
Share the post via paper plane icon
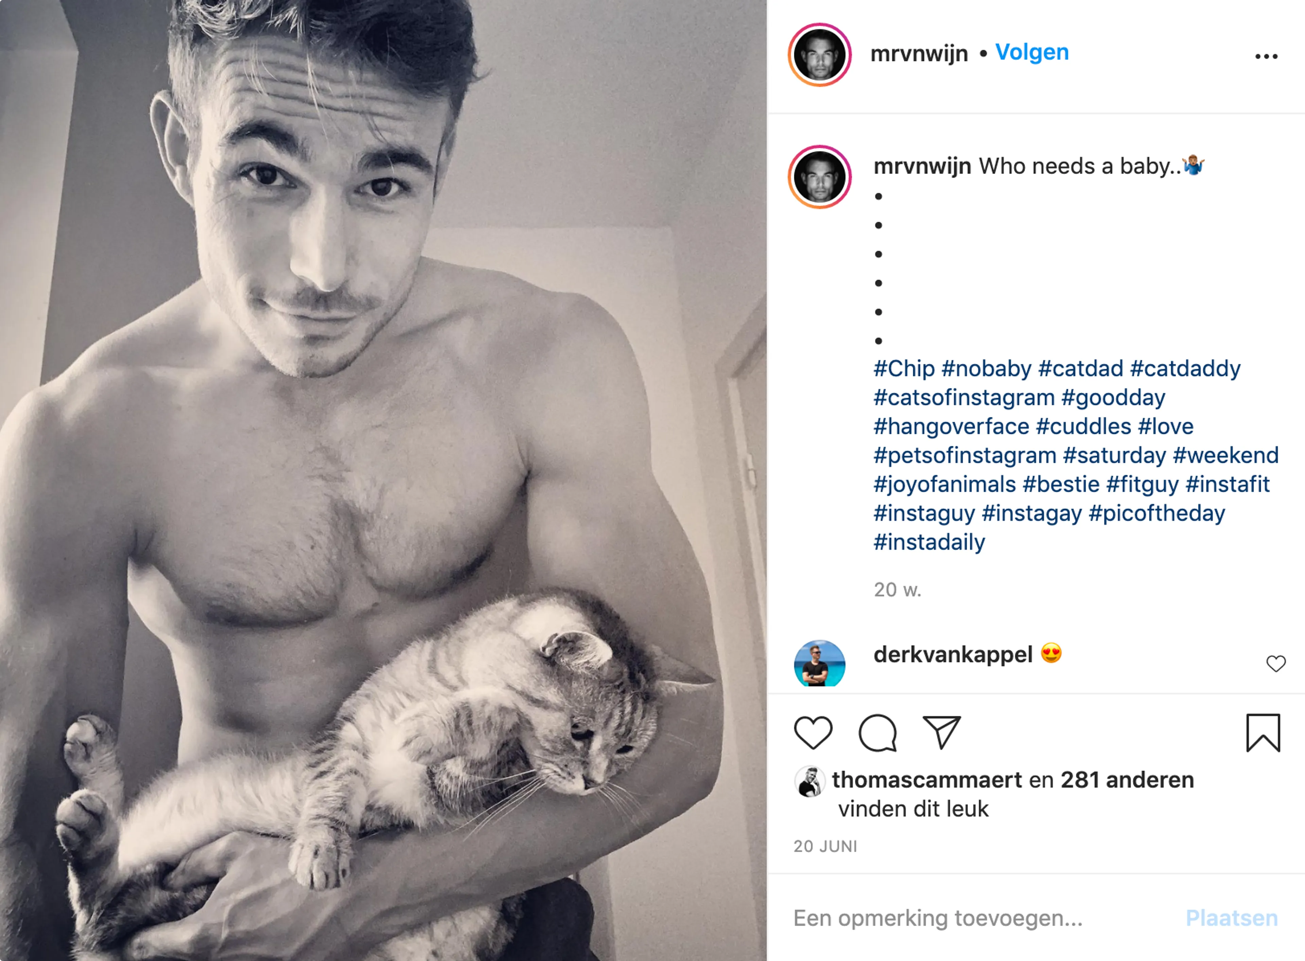tap(941, 732)
